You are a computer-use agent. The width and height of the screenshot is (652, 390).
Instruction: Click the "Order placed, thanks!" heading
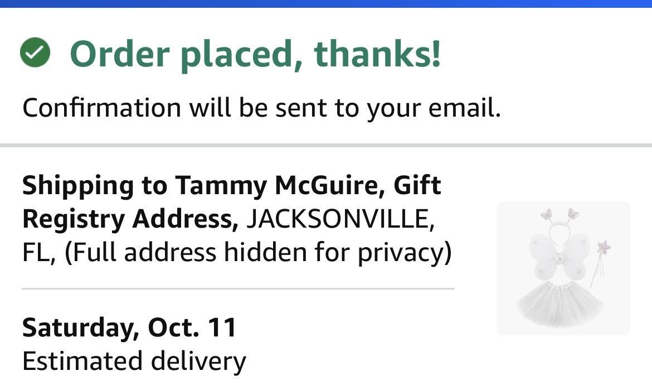[255, 54]
